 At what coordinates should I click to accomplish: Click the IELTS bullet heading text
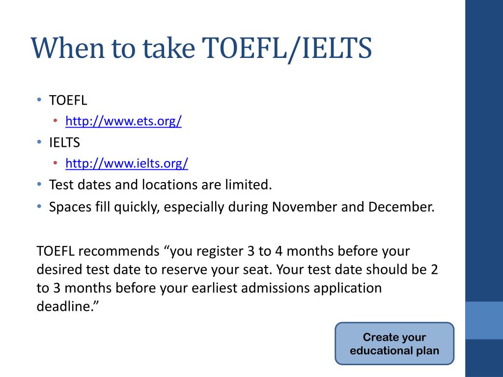[64, 143]
